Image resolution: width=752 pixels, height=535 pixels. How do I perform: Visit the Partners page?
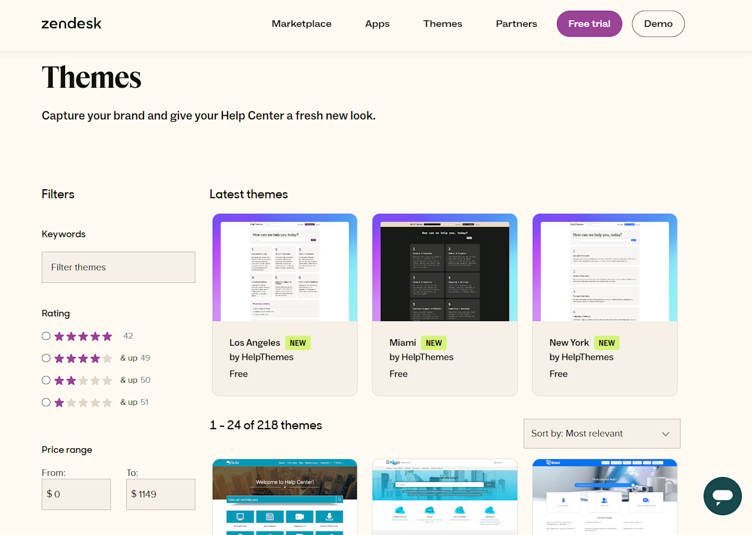coord(516,24)
